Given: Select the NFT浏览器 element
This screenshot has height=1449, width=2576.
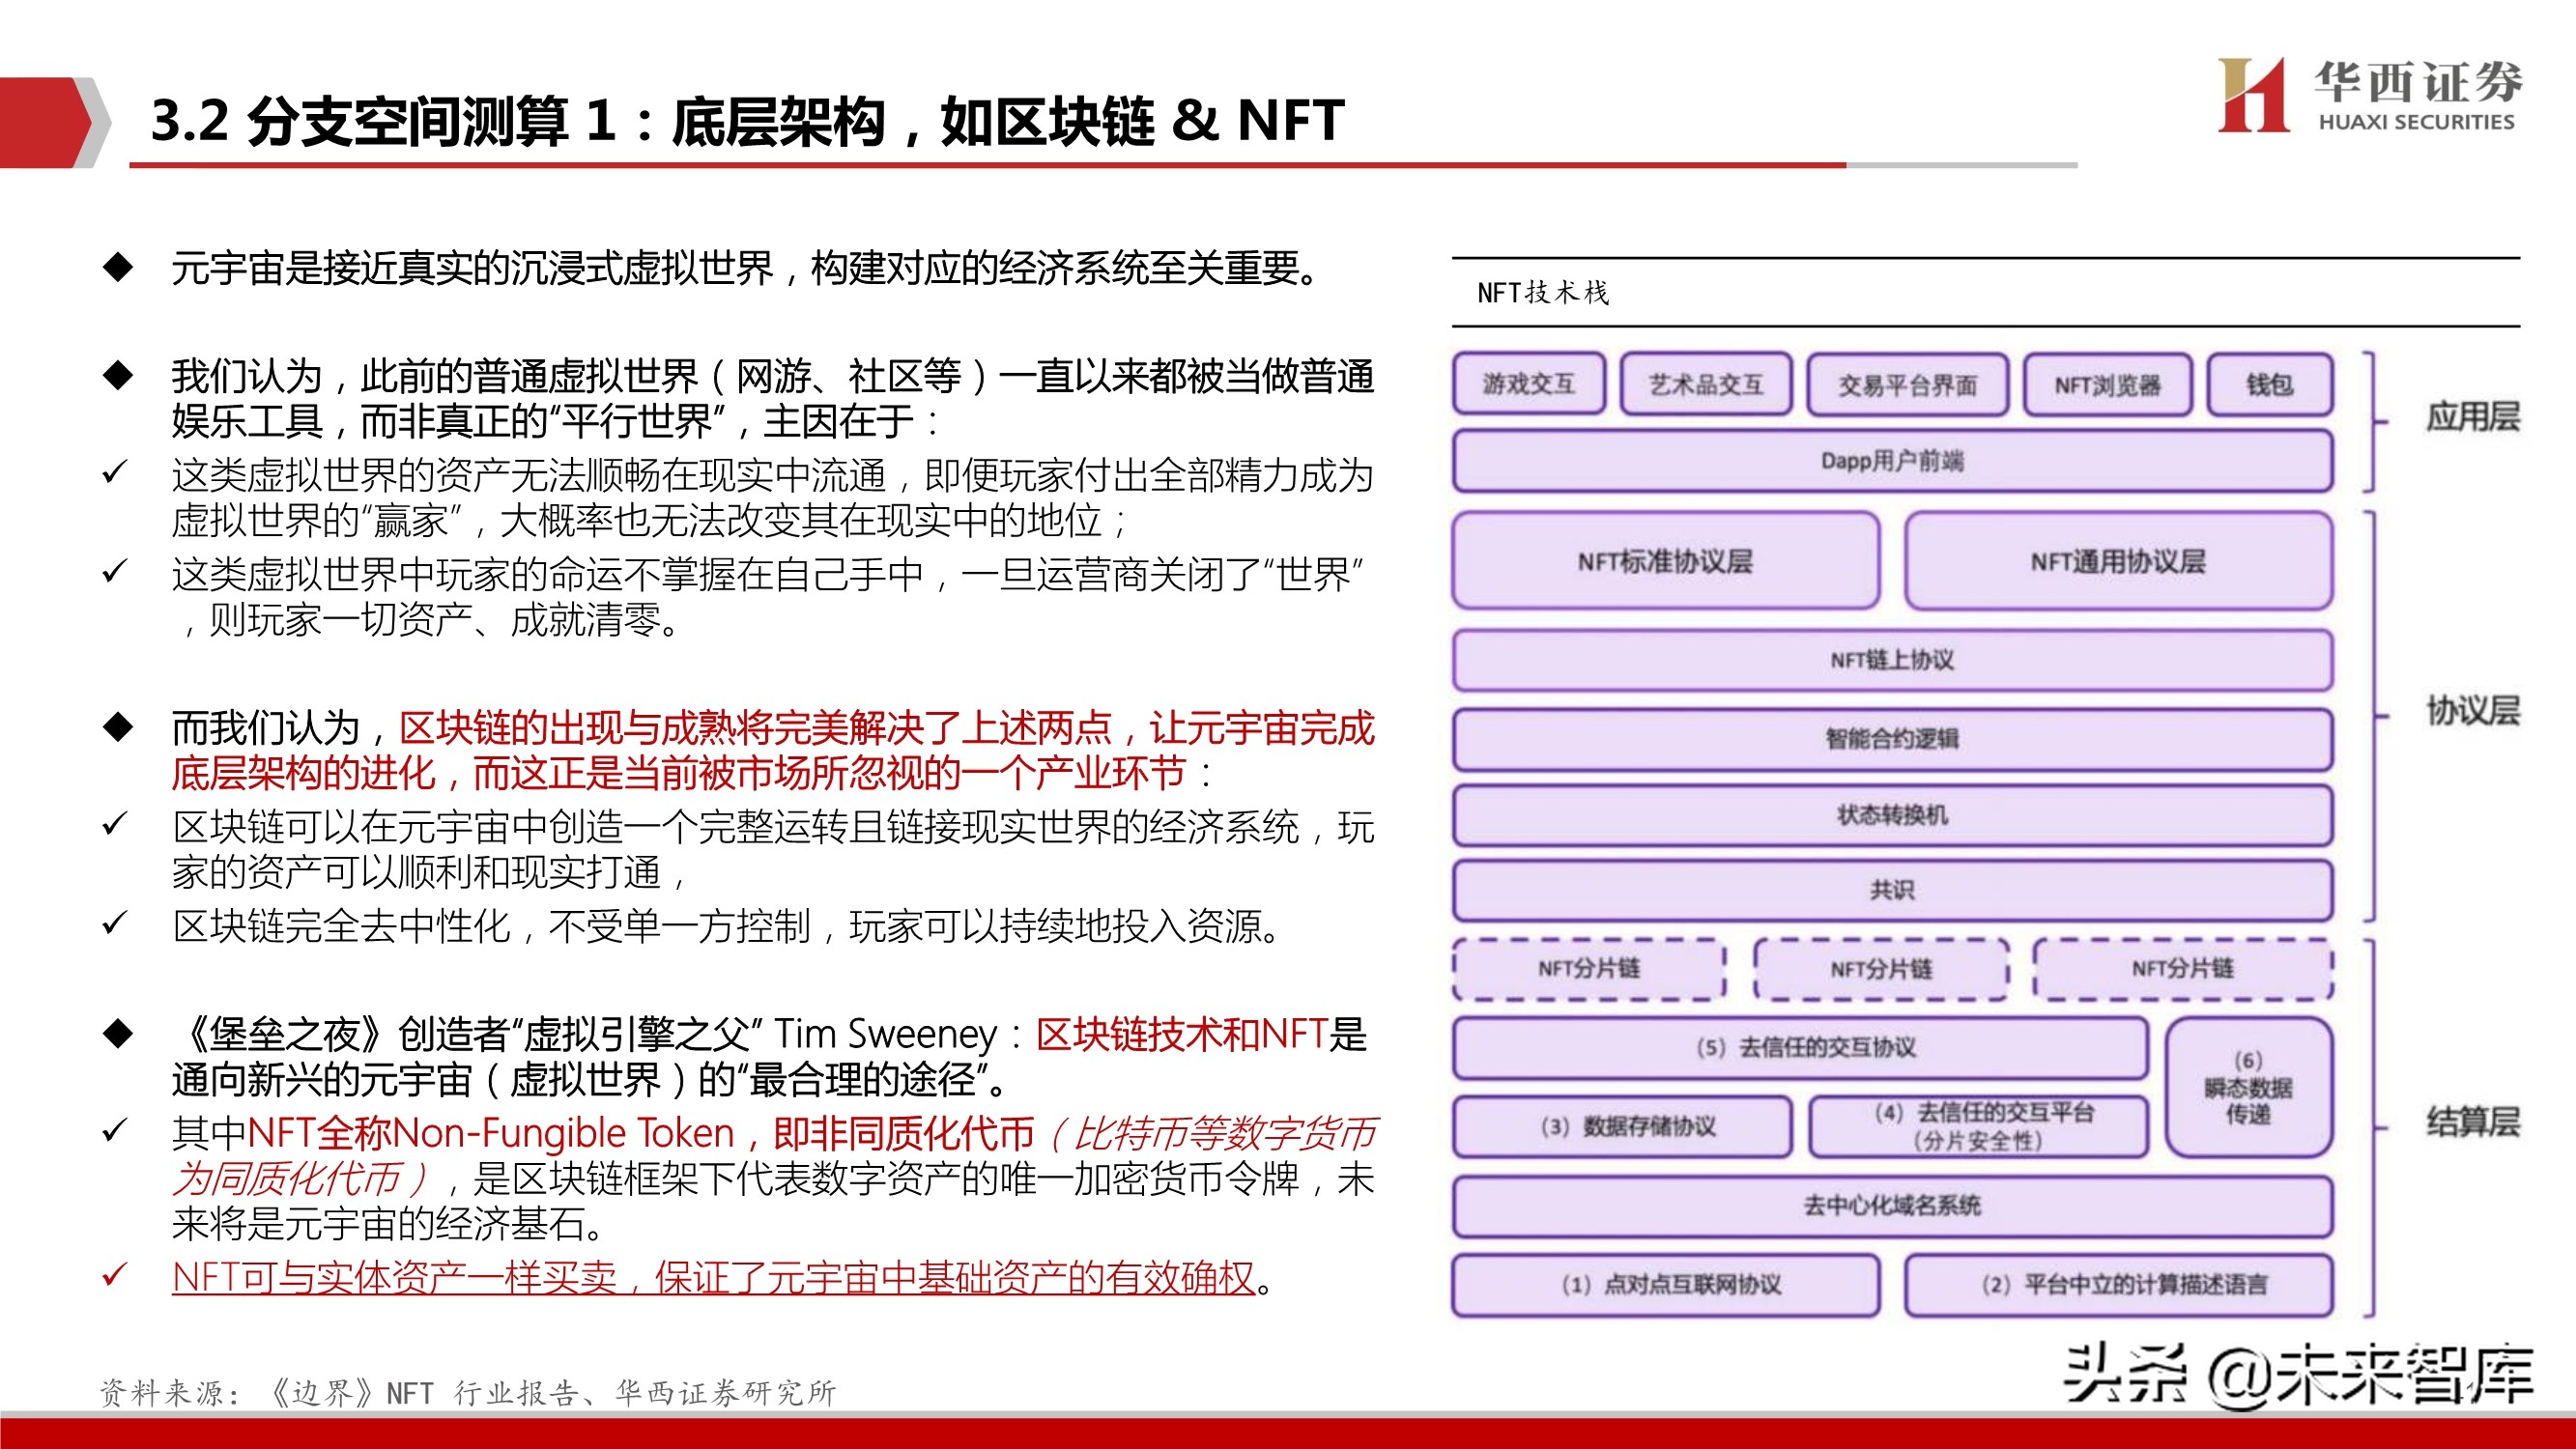Looking at the screenshot, I should click(2112, 386).
